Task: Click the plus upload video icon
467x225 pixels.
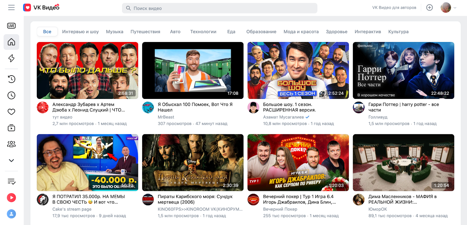Action: click(429, 8)
